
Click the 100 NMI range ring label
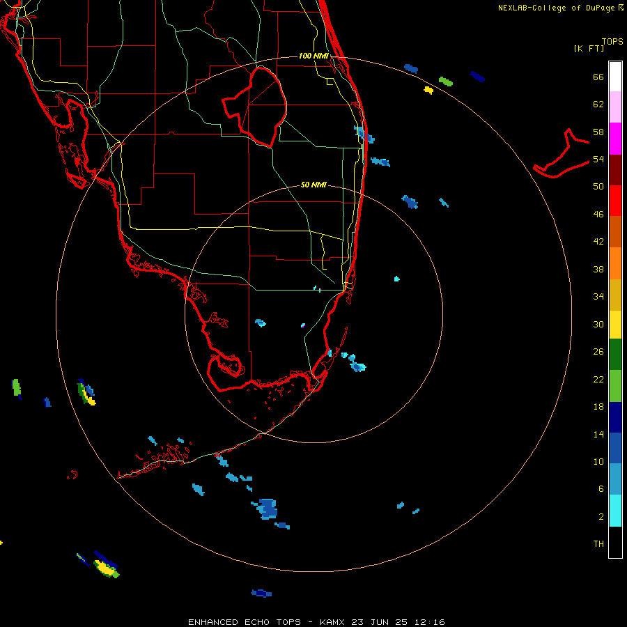313,56
